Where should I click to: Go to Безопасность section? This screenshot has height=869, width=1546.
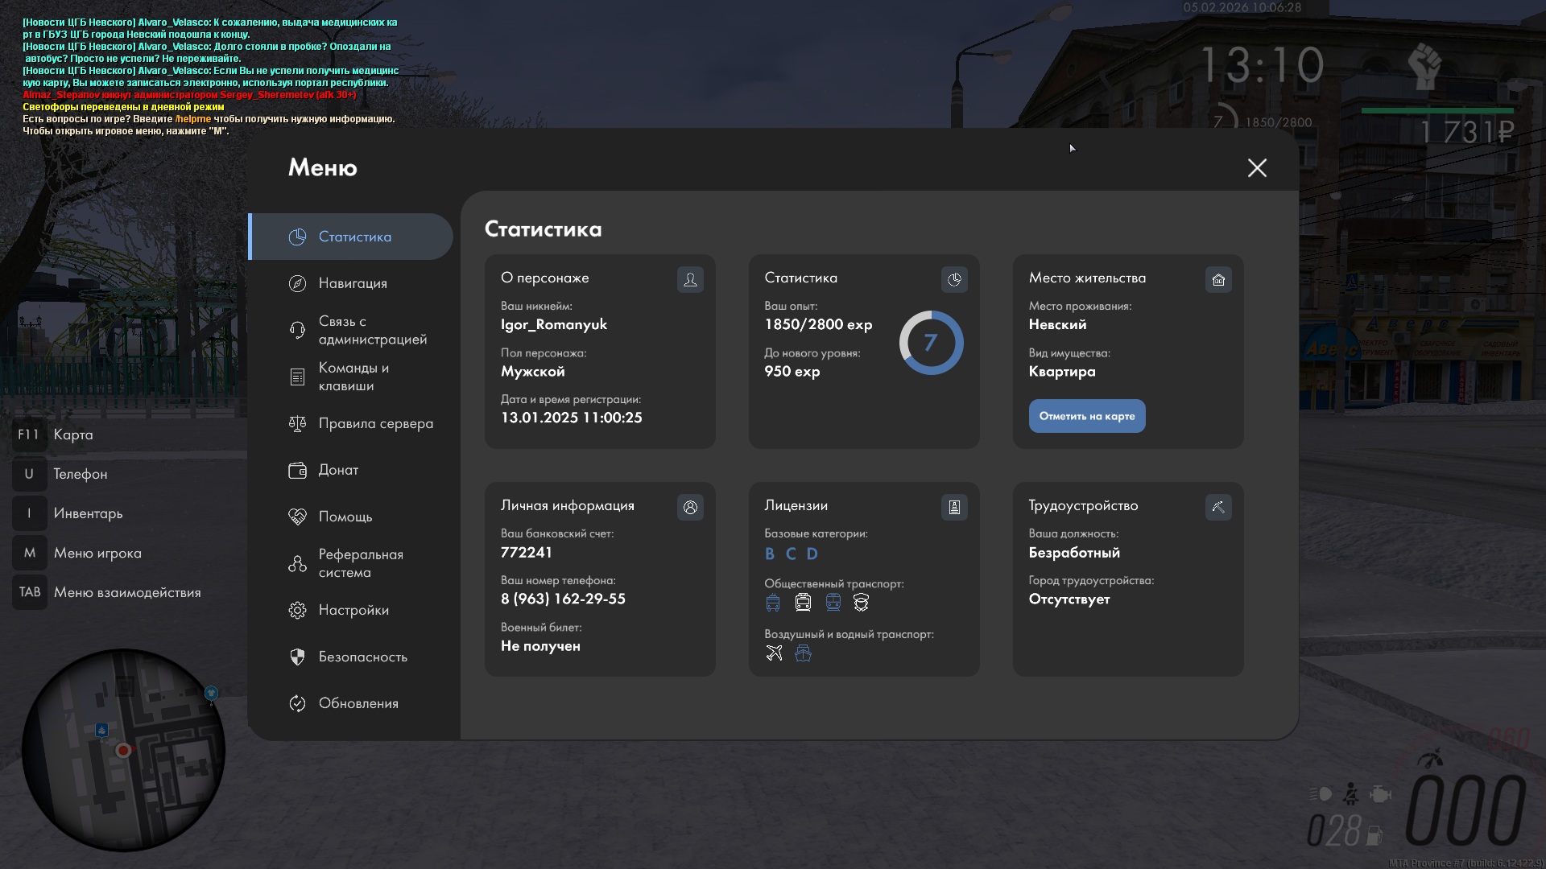point(362,657)
